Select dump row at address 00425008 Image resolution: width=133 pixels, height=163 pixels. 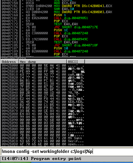pos(43,68)
